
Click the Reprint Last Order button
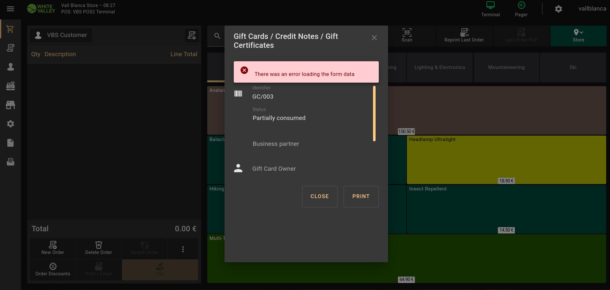(464, 36)
